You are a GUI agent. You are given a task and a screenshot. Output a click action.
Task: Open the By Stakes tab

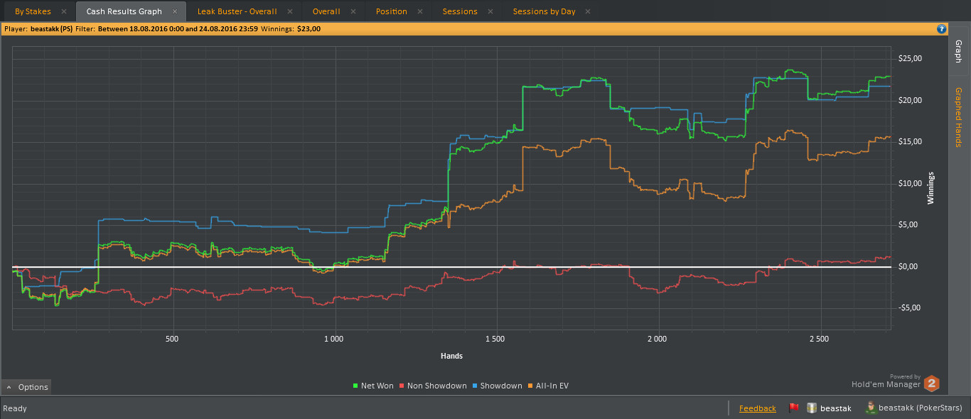(x=33, y=11)
